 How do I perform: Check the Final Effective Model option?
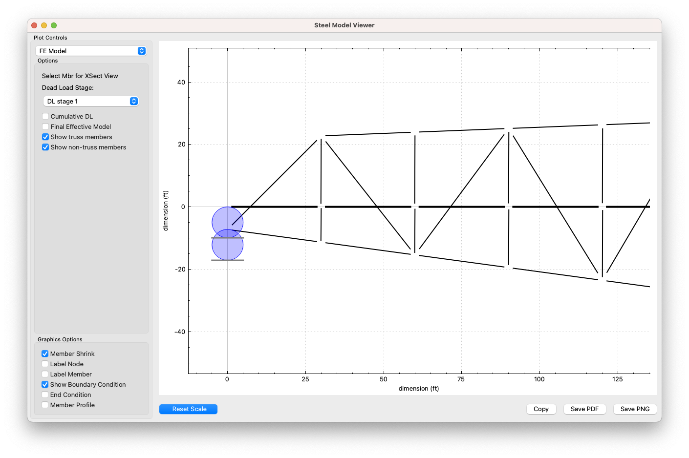pyautogui.click(x=45, y=126)
